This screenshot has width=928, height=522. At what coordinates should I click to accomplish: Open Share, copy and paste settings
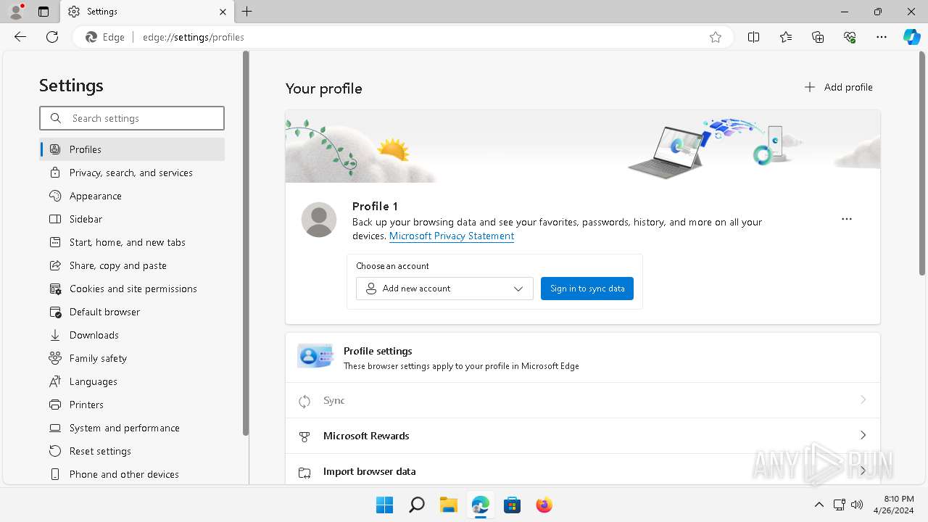point(132,265)
